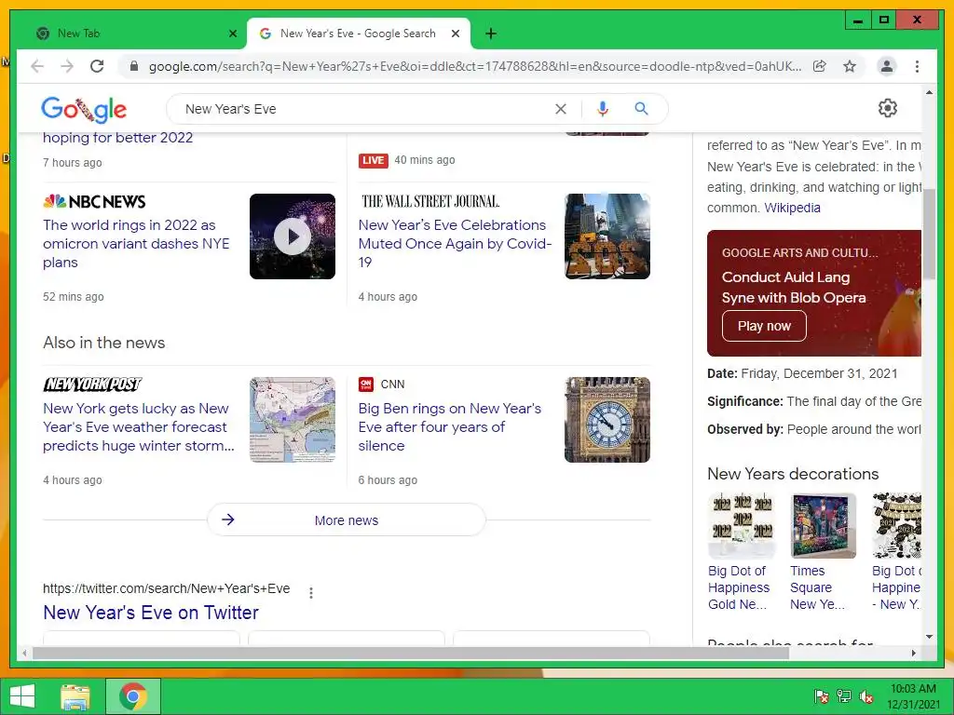Click the blue magnifier search icon
The image size is (954, 715).
tap(641, 109)
